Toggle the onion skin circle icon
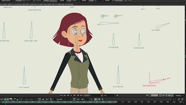186x105 pixels. [x=21, y=99]
